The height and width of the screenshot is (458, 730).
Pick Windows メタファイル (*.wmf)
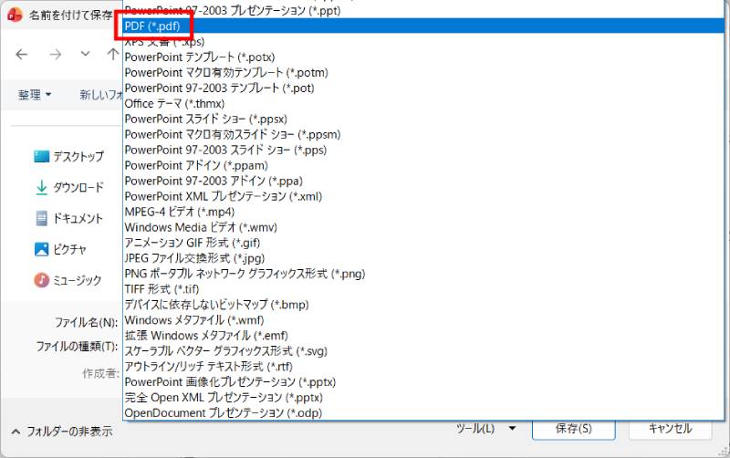[x=423, y=319]
